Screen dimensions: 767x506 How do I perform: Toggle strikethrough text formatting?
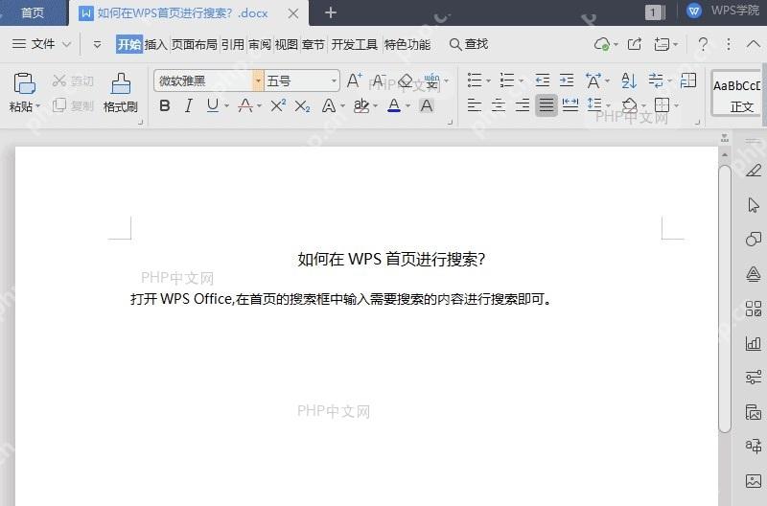[x=245, y=105]
